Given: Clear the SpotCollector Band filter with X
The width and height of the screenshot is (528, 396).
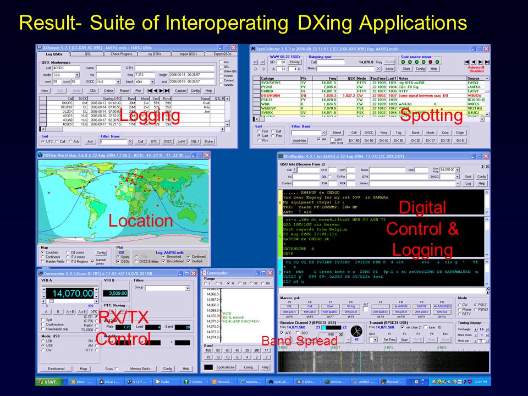Looking at the screenshot, I should pos(323,133).
